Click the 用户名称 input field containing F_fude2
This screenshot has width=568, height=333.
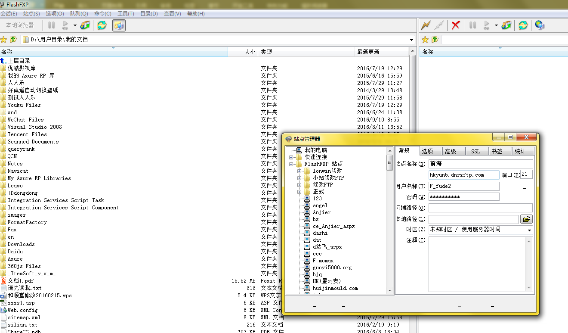point(463,186)
